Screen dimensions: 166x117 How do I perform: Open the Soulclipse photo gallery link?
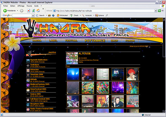point(35,65)
